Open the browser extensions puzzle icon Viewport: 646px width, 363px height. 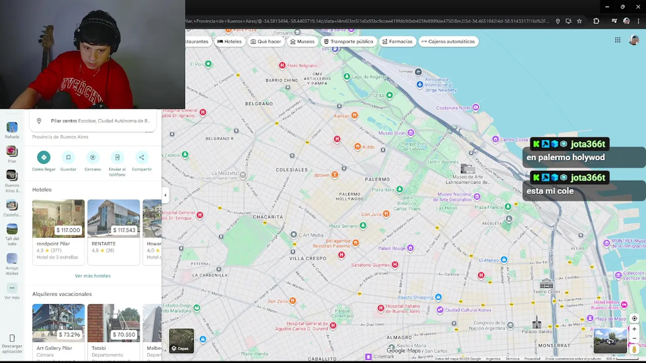tap(597, 21)
